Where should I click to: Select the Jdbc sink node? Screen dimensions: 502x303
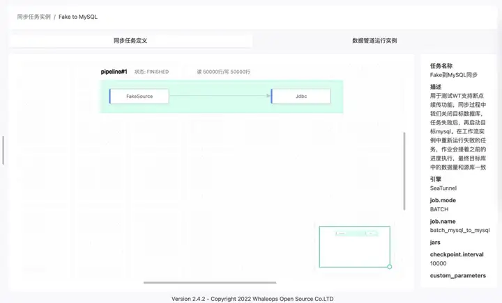coord(301,97)
